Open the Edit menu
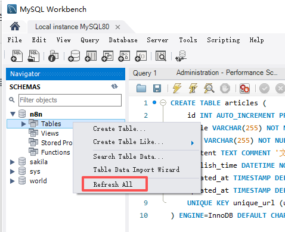This screenshot has height=232, width=285. (39, 40)
